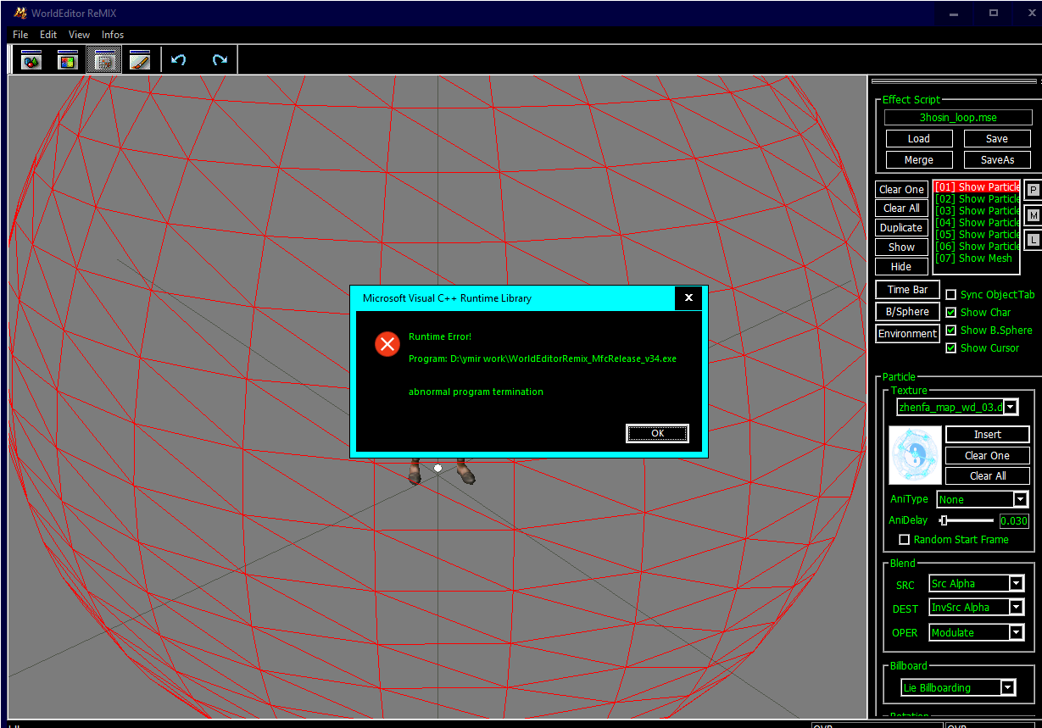
Task: Expand the AniType dropdown
Action: 1020,500
